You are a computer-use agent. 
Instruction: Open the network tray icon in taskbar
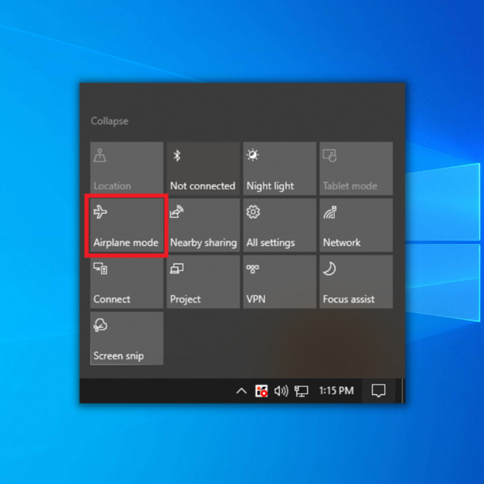301,391
